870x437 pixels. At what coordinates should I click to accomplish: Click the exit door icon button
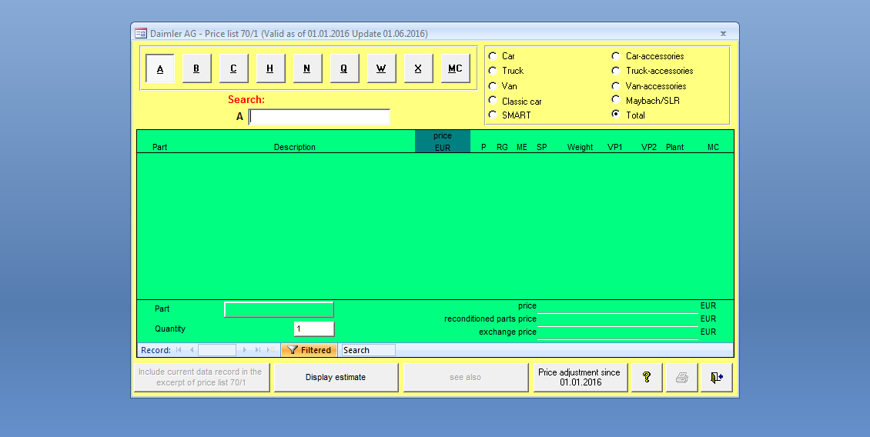tap(716, 377)
